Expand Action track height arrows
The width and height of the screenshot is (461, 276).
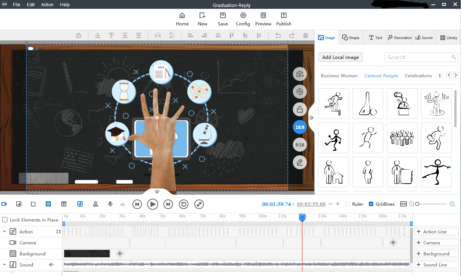58,231
